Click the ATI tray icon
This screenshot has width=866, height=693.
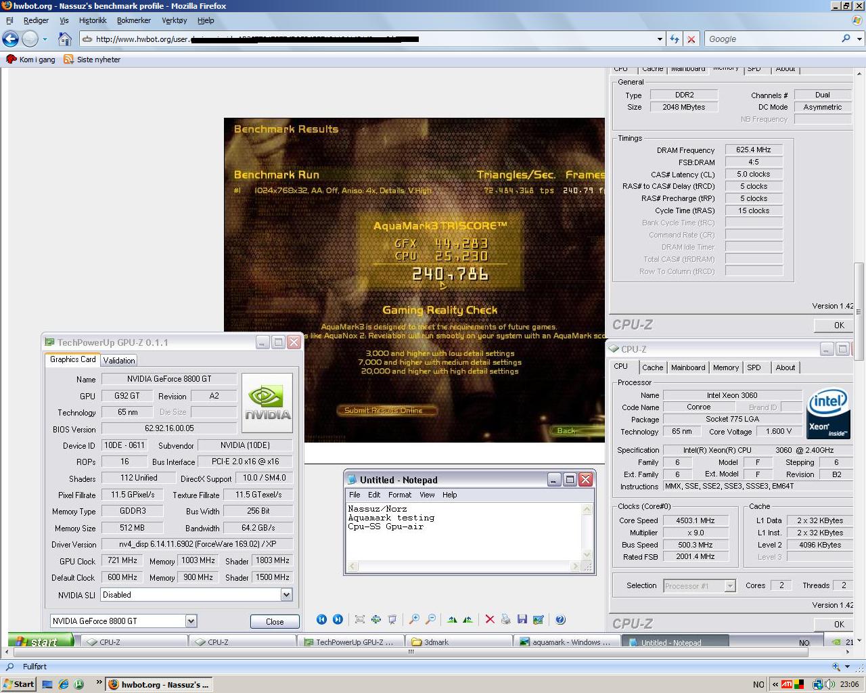[x=787, y=684]
